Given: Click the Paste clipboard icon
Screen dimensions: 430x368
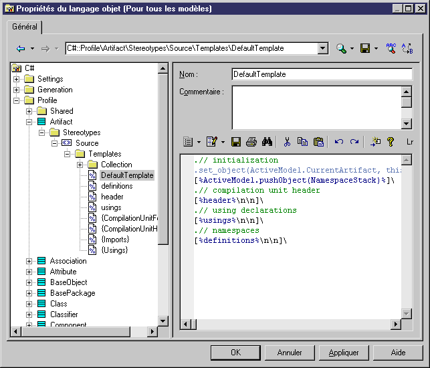Looking at the screenshot, I should 318,142.
